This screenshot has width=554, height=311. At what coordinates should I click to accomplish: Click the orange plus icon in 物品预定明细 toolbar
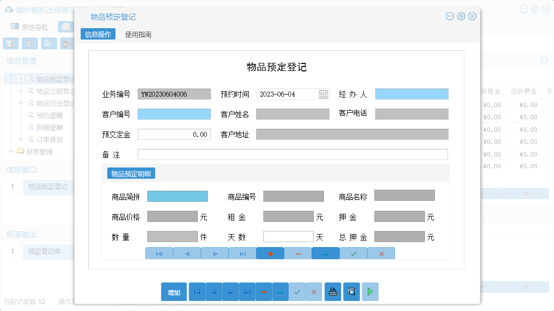coord(270,253)
